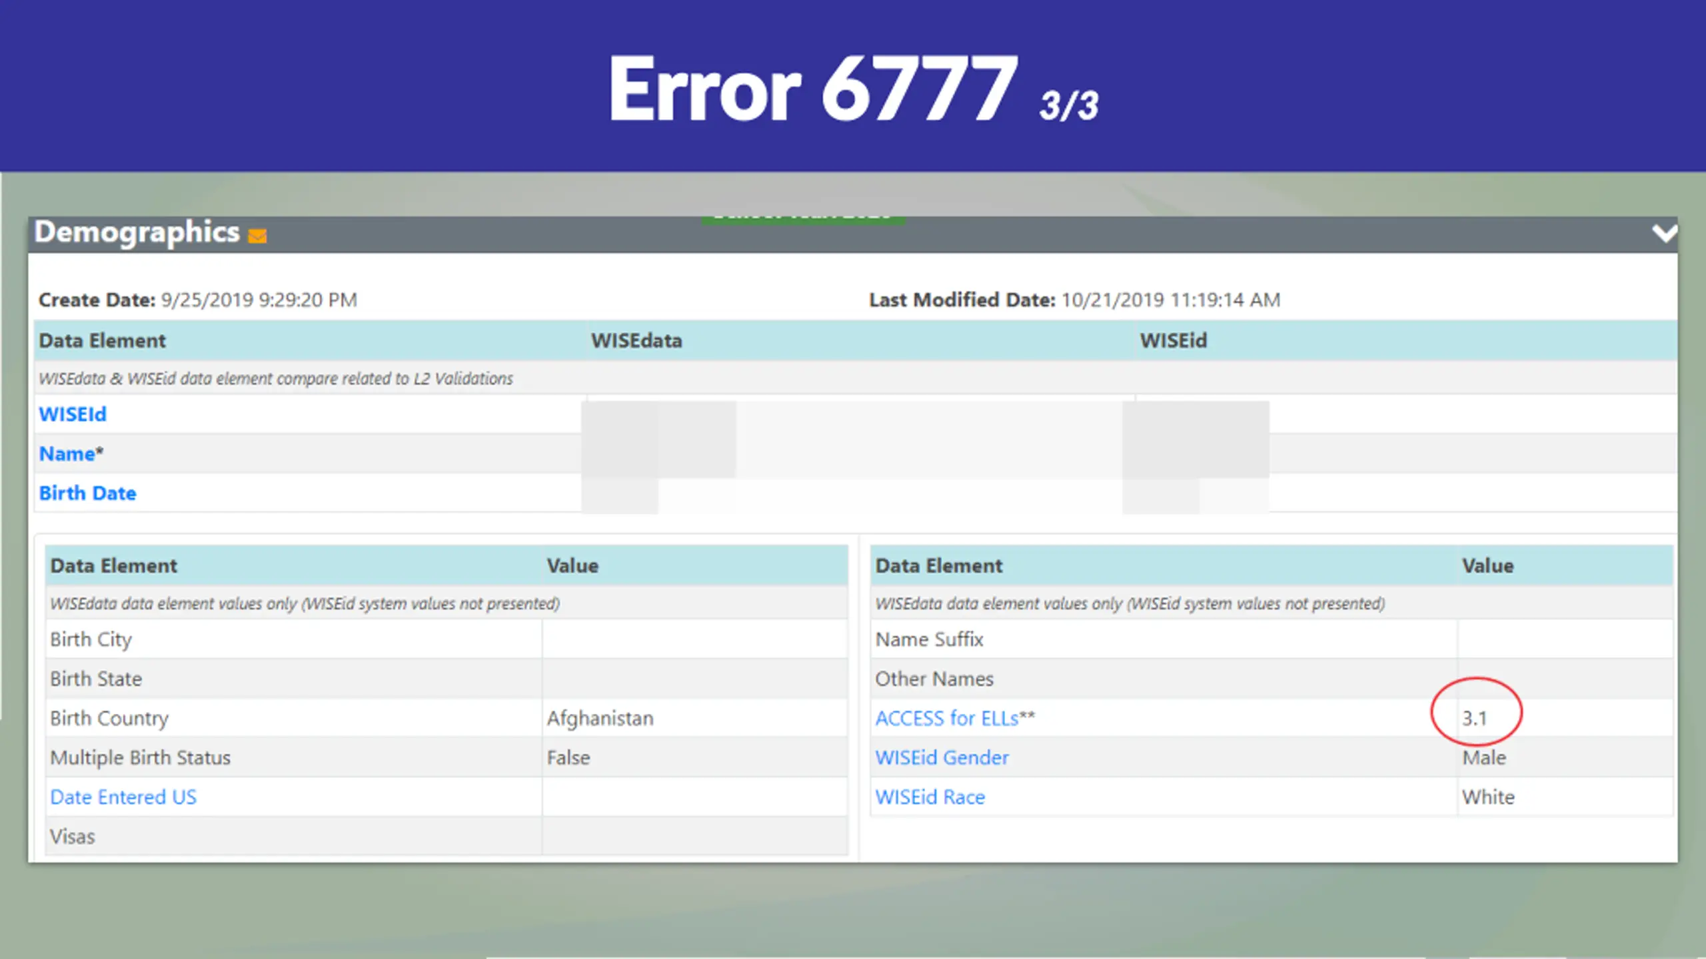Collapse the Demographics panel with the chevron
1706x959 pixels.
click(1664, 233)
